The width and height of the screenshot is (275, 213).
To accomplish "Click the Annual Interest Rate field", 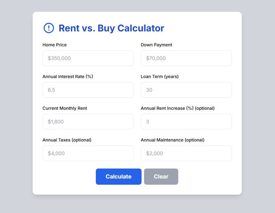I will (x=88, y=90).
